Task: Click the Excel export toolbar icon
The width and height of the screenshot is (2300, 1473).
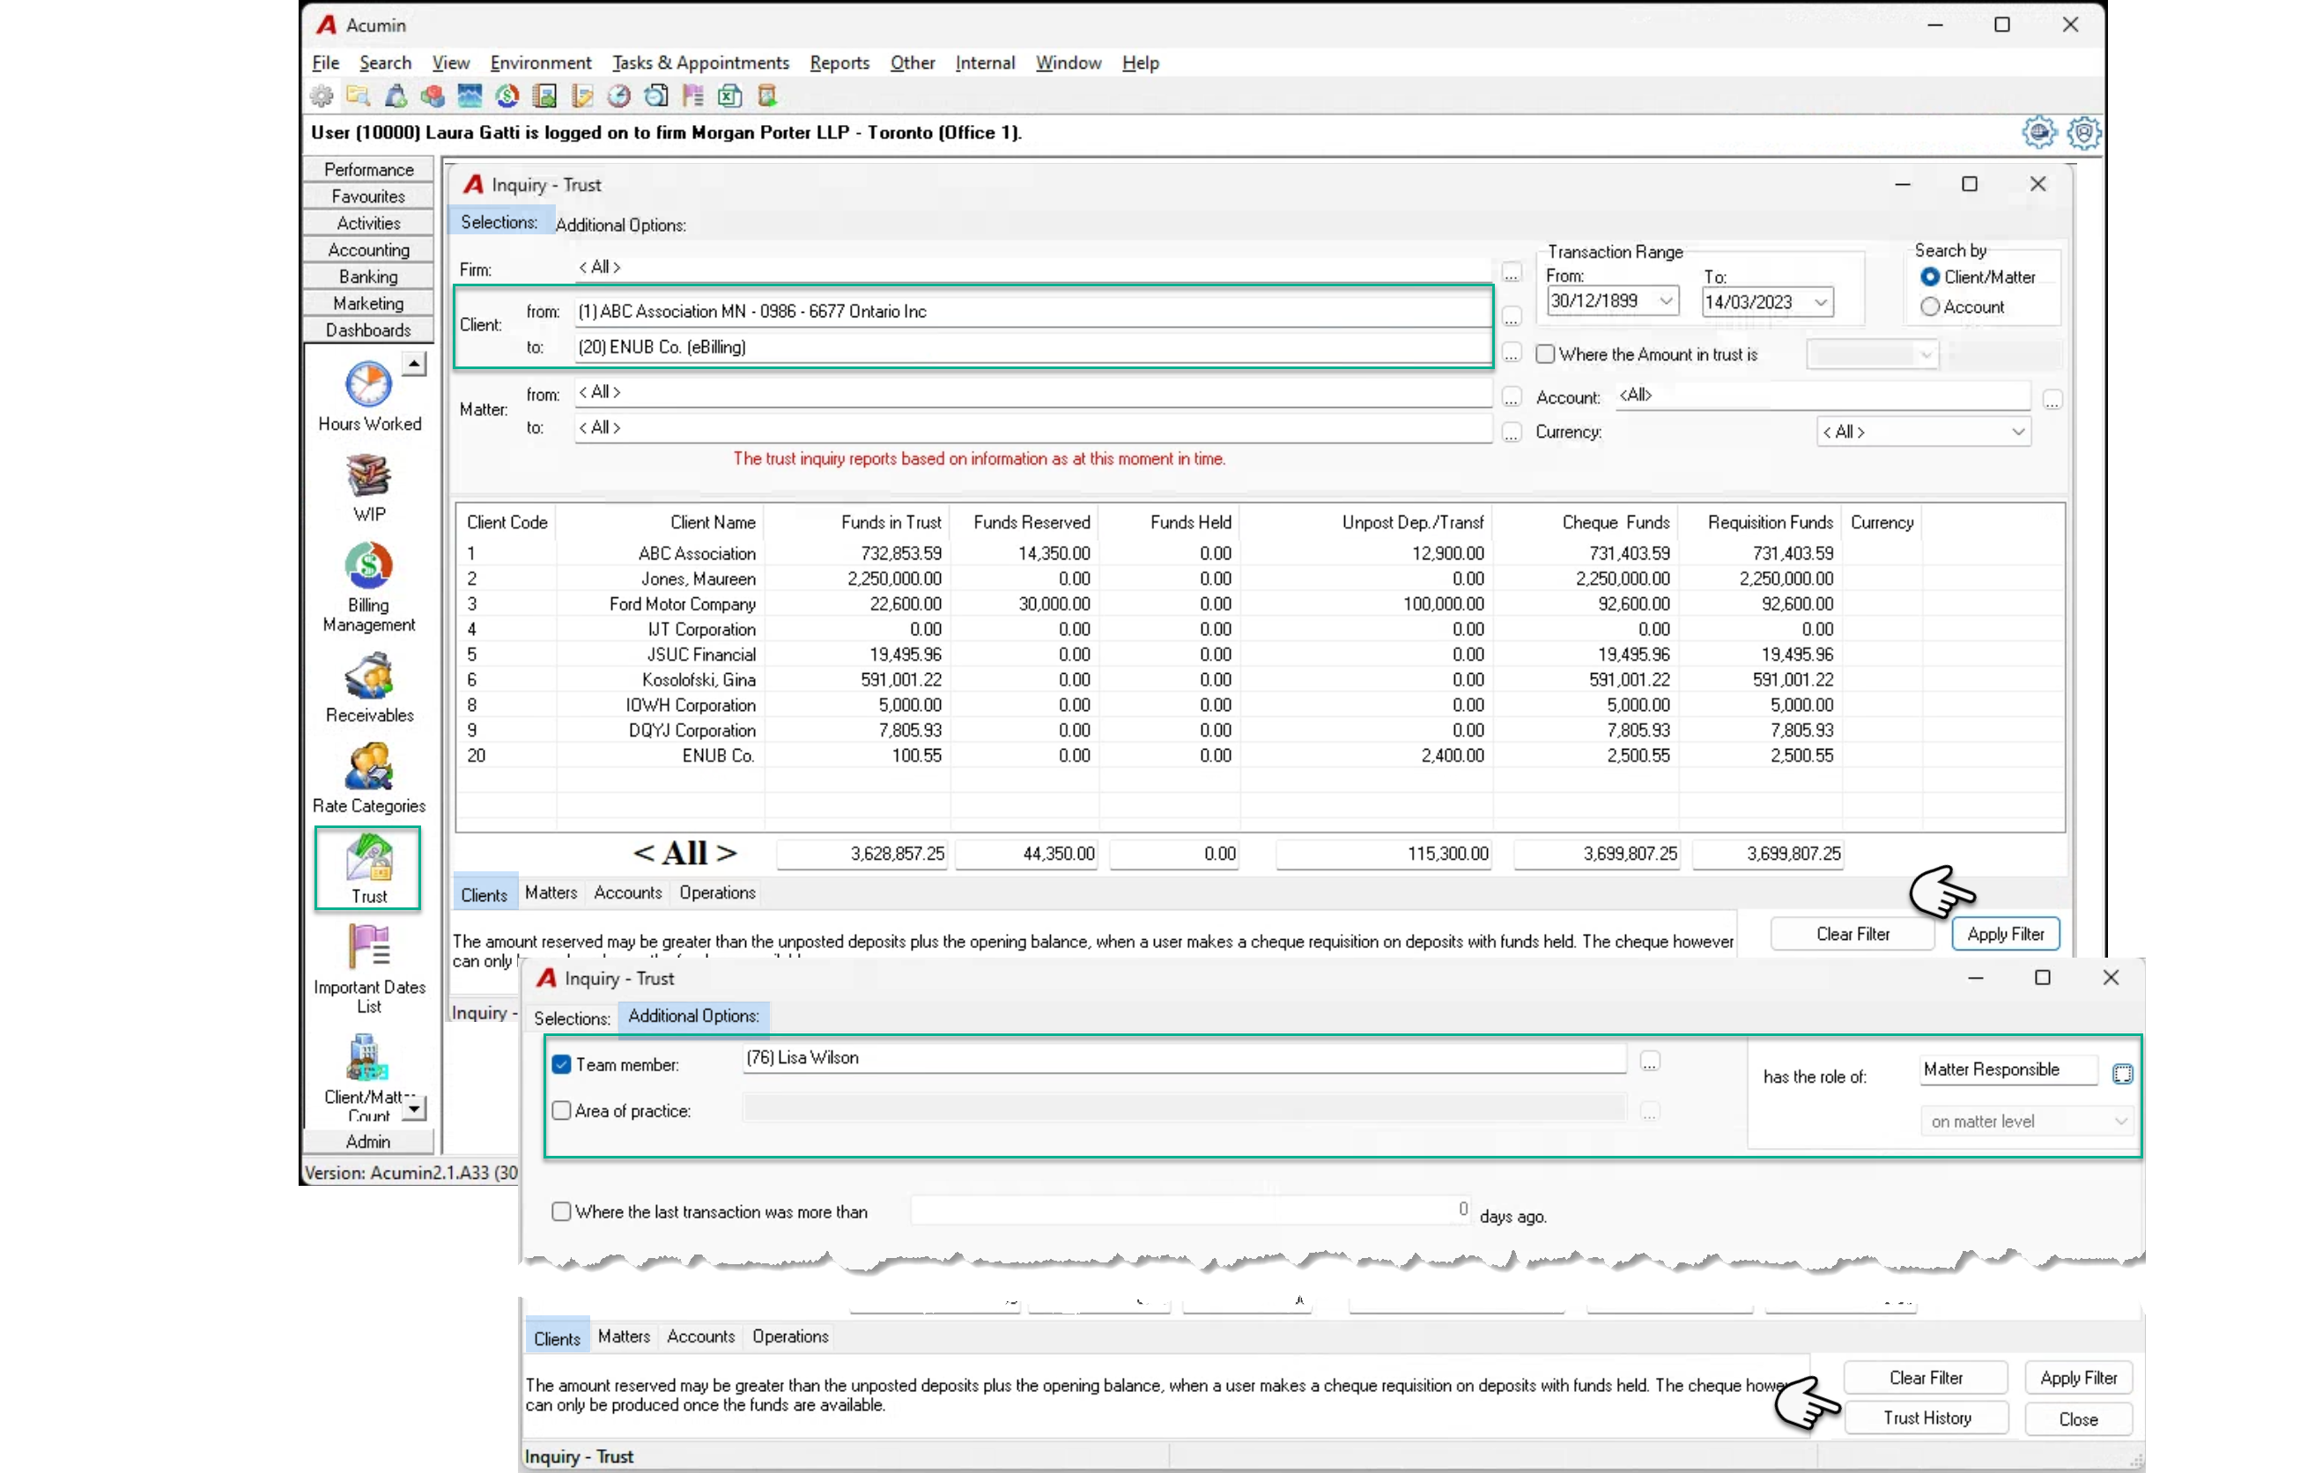Action: click(729, 96)
